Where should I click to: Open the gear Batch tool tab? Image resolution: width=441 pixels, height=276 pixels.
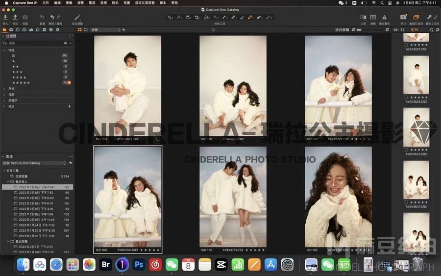point(58,29)
